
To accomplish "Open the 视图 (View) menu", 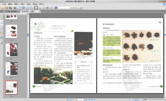I will click(x=16, y=4).
